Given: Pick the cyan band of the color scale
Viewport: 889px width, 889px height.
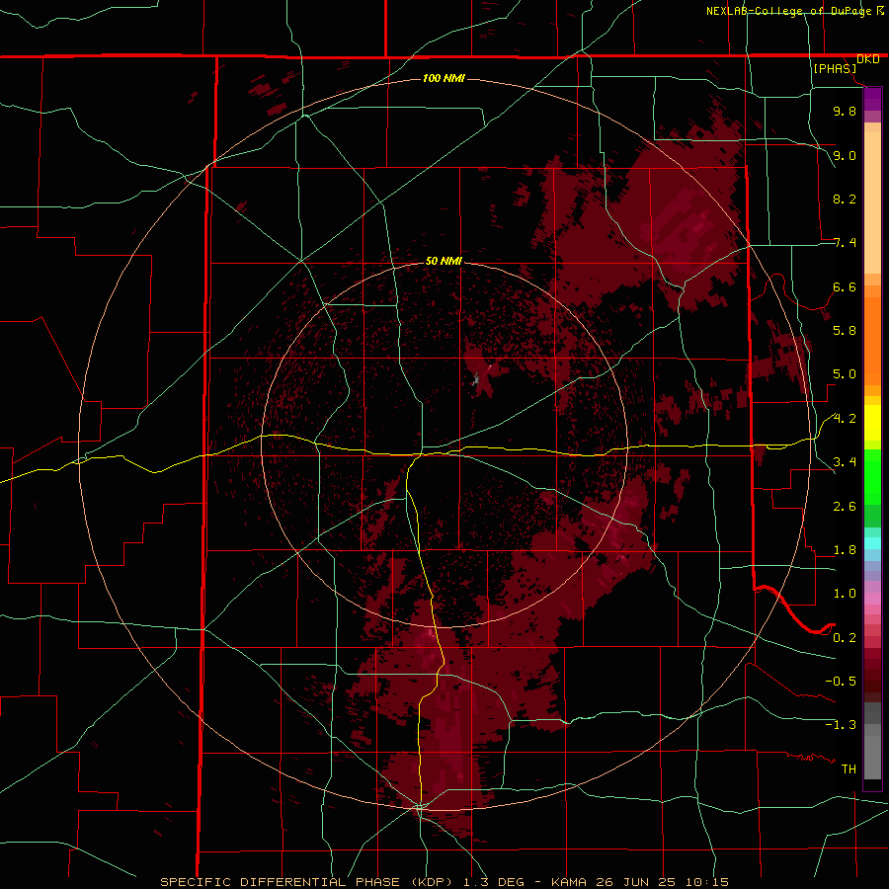Looking at the screenshot, I should [x=872, y=543].
